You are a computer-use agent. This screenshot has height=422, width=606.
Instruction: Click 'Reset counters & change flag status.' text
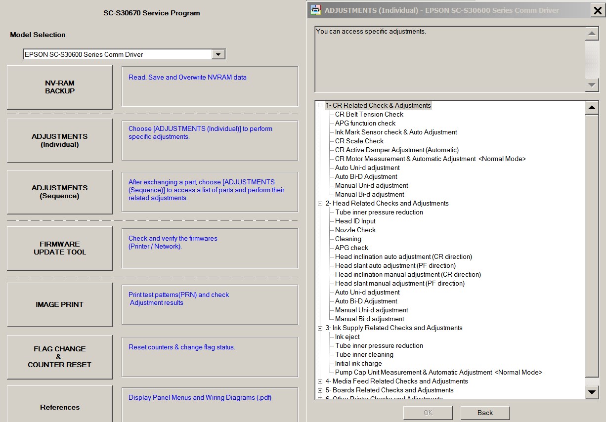182,347
